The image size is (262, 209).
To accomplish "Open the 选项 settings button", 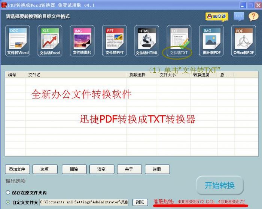I will point(45,169).
